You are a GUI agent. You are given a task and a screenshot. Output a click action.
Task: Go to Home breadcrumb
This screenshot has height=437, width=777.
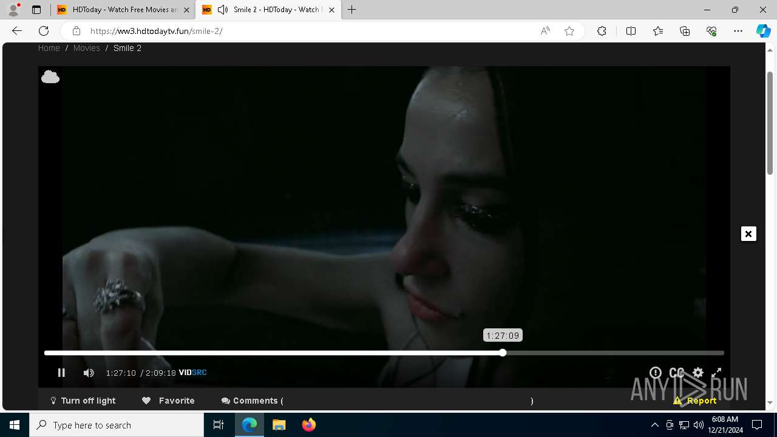[49, 48]
